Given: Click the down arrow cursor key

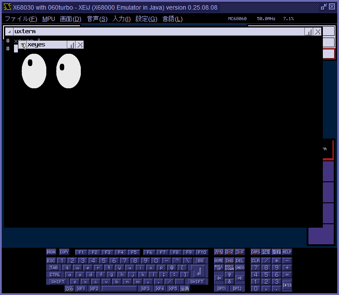Looking at the screenshot, I should (229, 281).
